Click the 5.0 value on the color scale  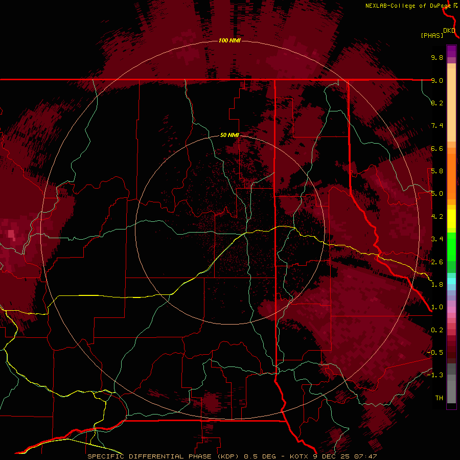pos(437,194)
